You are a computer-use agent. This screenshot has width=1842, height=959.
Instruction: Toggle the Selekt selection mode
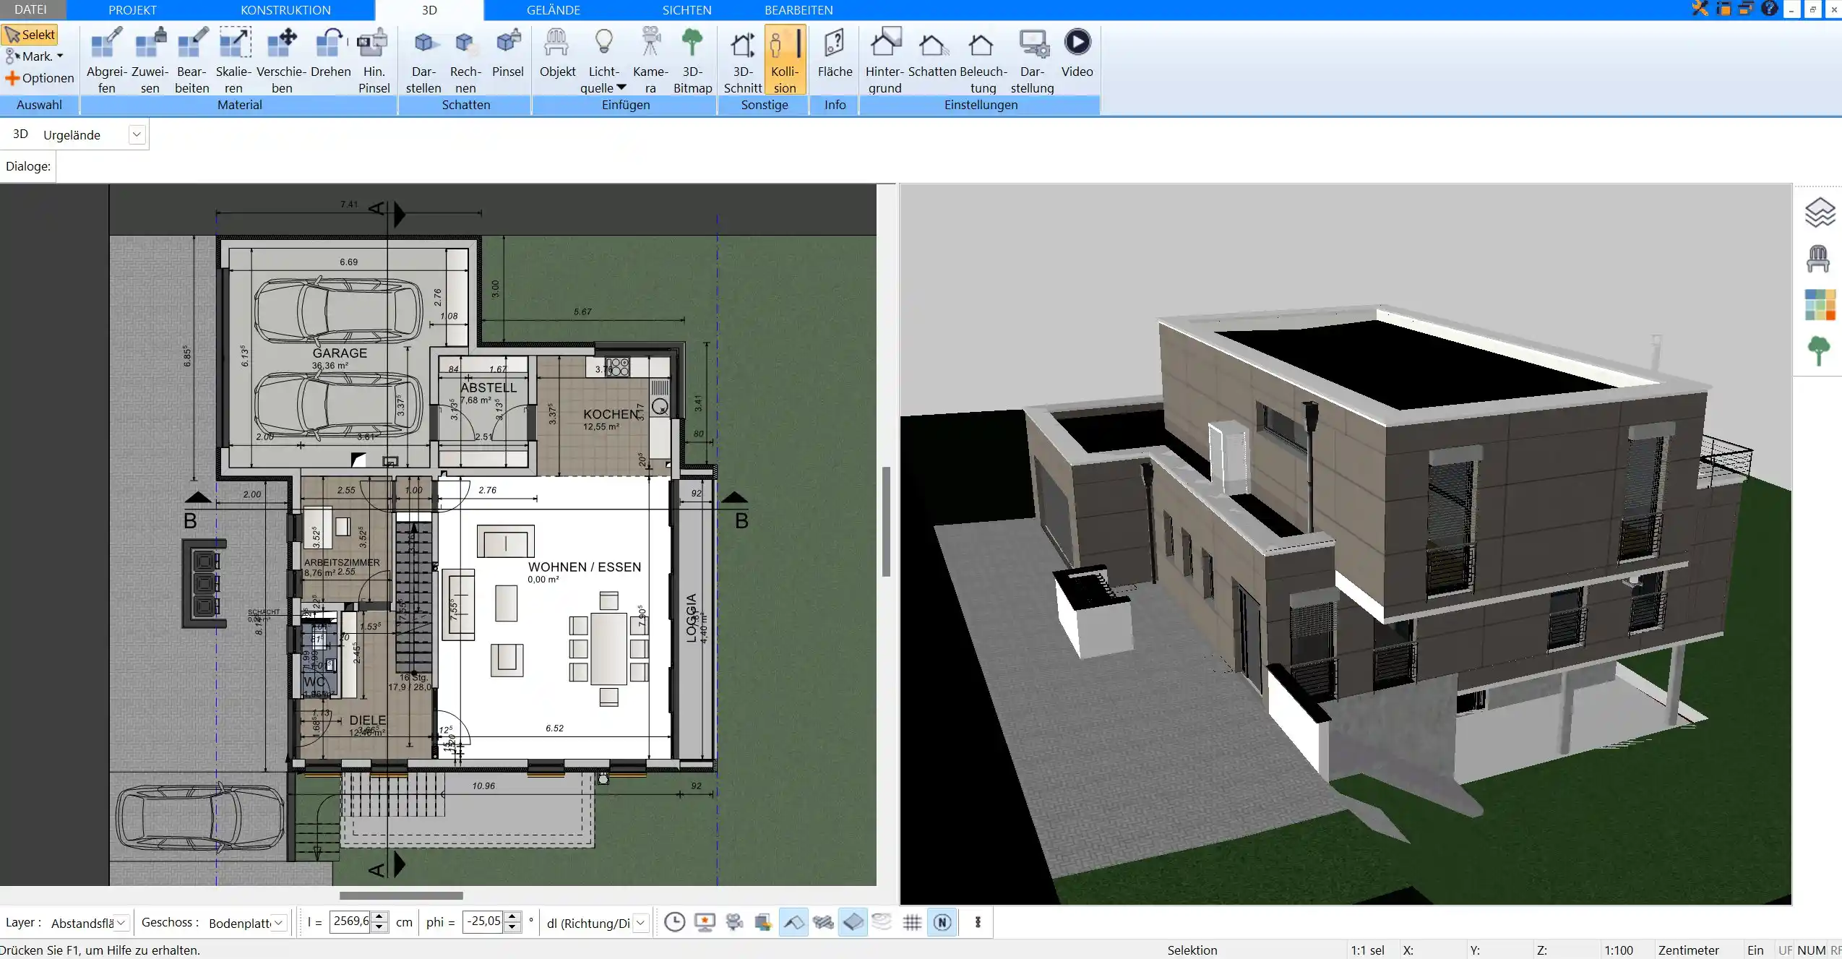pyautogui.click(x=30, y=35)
